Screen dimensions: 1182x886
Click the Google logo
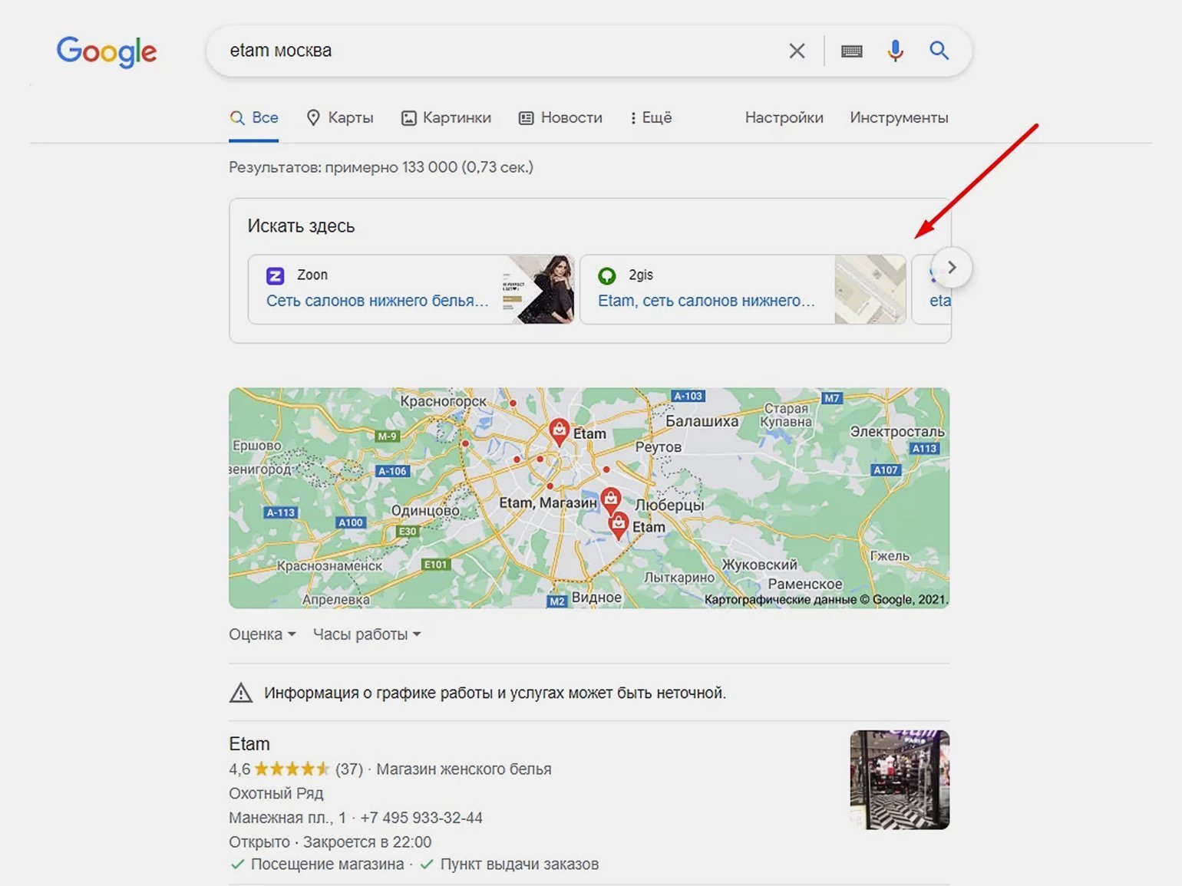107,51
